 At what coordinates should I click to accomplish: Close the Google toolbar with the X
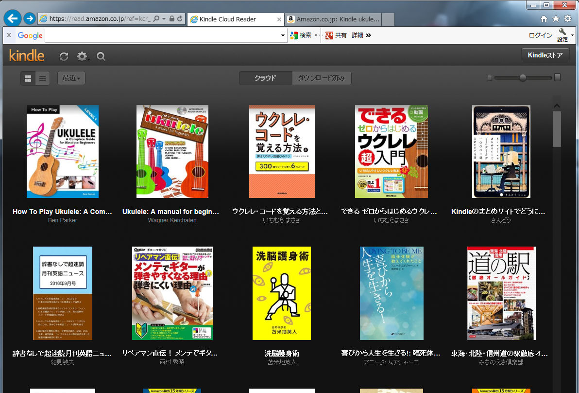click(x=9, y=35)
